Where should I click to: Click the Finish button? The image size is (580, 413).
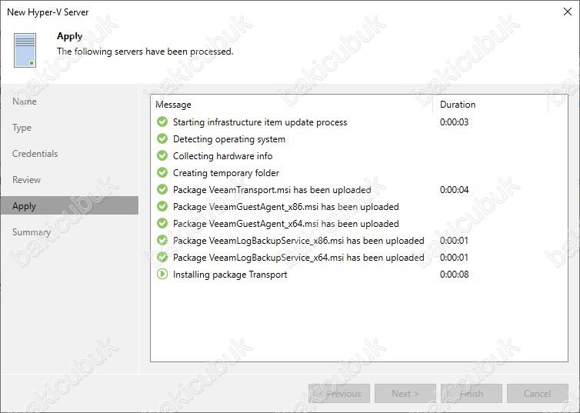472,394
